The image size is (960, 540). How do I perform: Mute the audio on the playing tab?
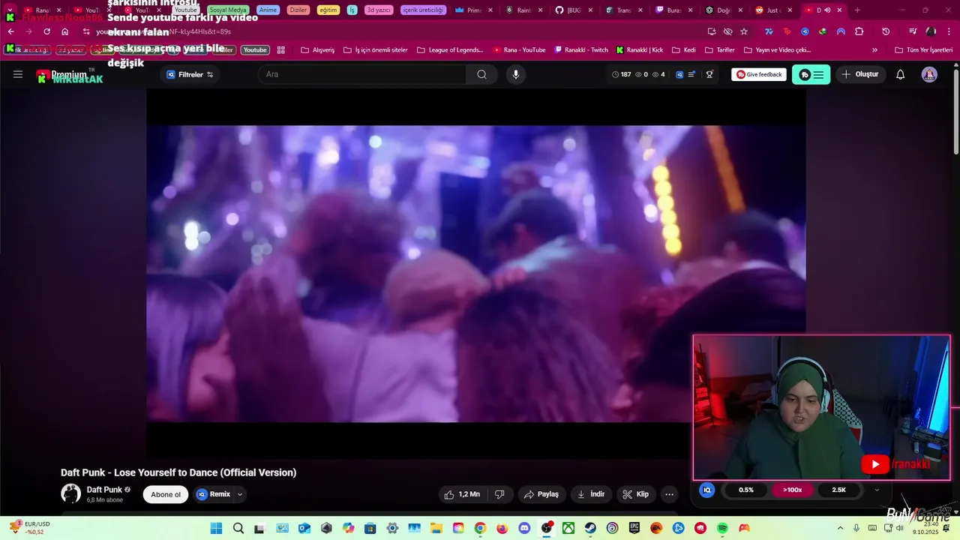tap(827, 10)
